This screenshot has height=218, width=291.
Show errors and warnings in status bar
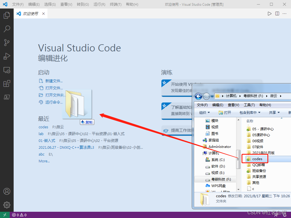pos(19,215)
